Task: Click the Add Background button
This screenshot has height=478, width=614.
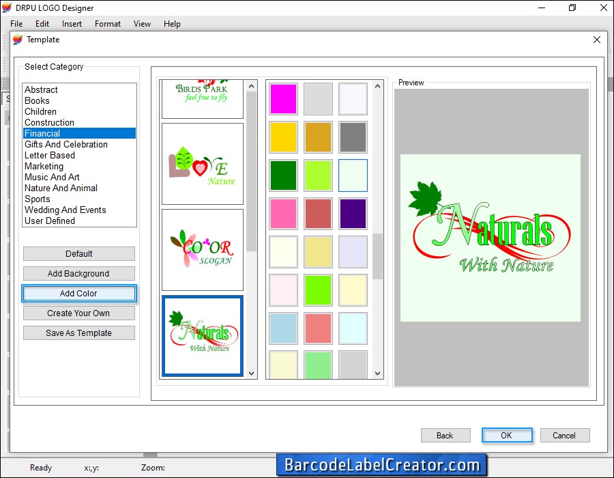Action: click(79, 273)
